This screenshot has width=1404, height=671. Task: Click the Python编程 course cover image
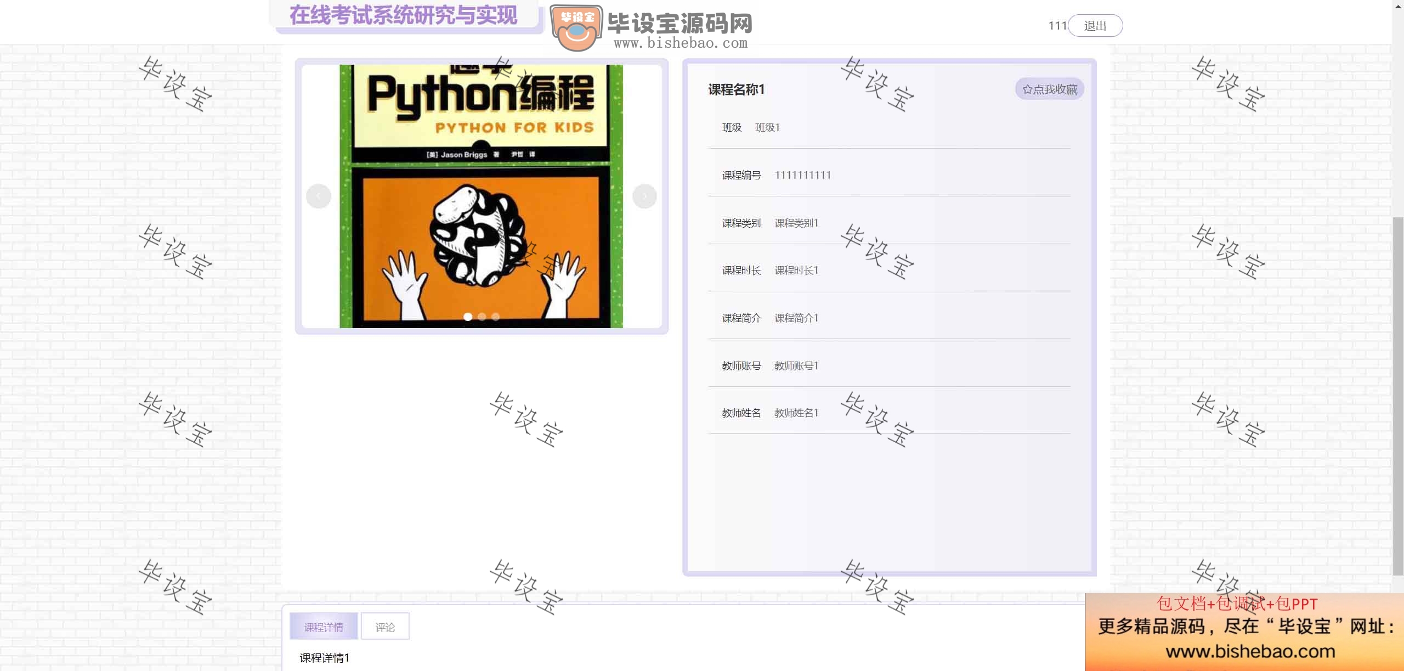pyautogui.click(x=481, y=196)
